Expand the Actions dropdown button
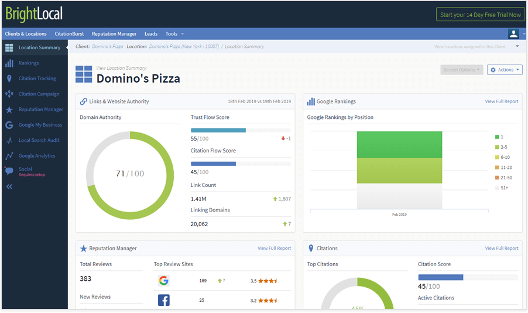Image resolution: width=528 pixels, height=313 pixels. point(504,70)
